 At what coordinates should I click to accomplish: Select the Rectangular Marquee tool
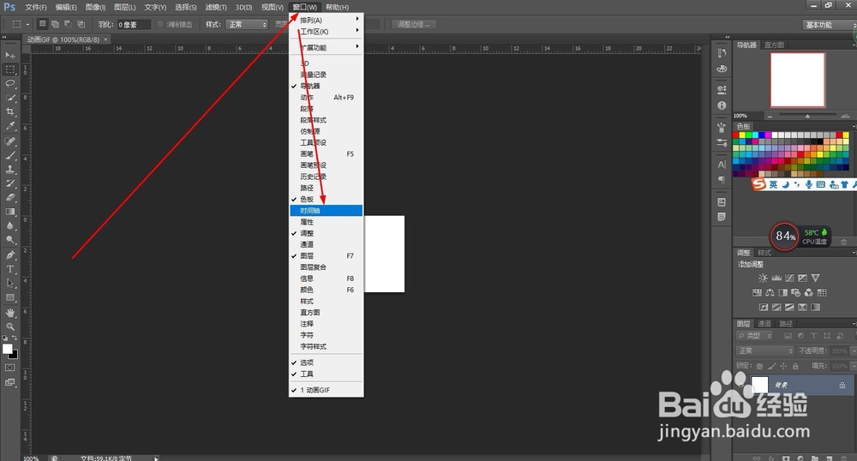click(x=9, y=69)
